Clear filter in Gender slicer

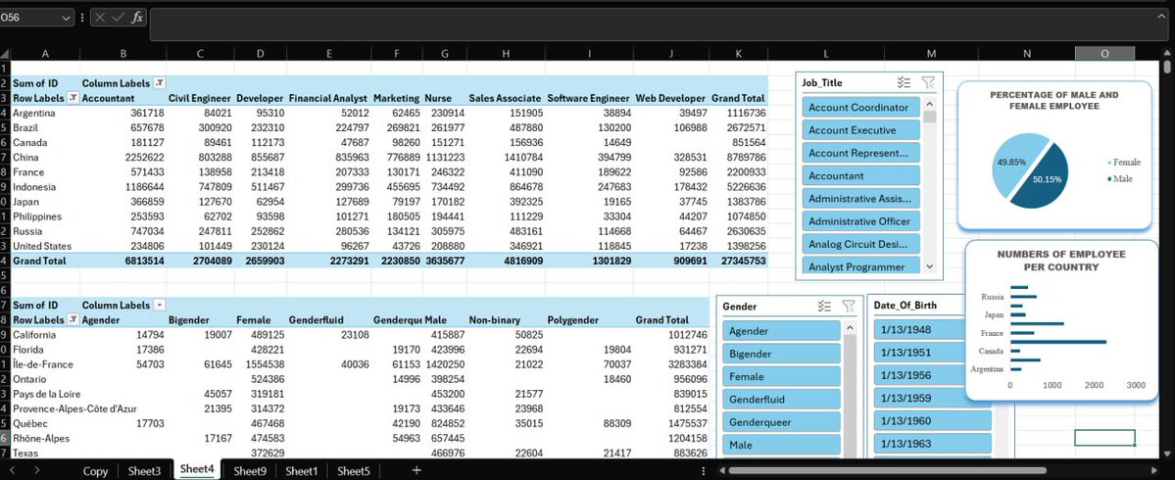[x=849, y=306]
